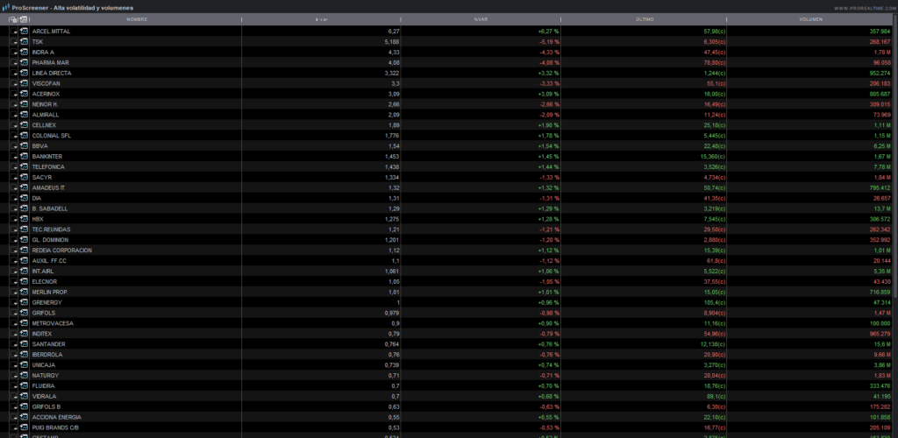Click SANTANDER volume 15,6 M

click(882, 344)
